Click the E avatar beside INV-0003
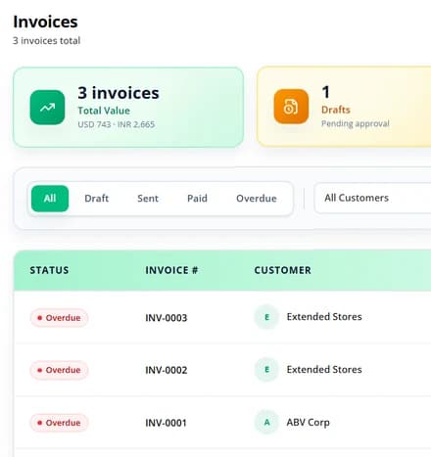 pos(266,317)
